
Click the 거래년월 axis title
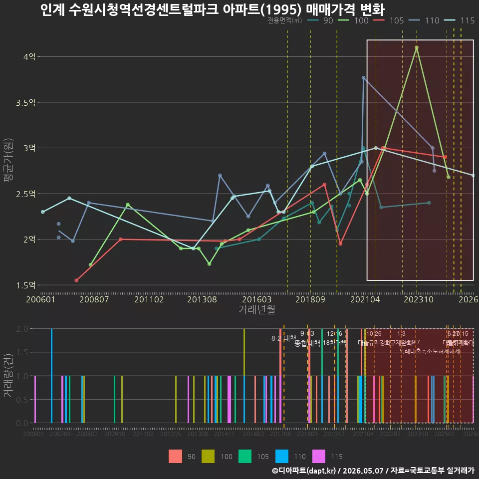[x=256, y=309]
